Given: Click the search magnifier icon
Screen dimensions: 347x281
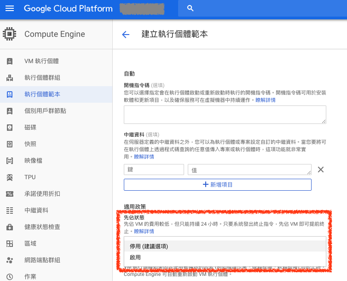Looking at the screenshot, I should point(191,9).
